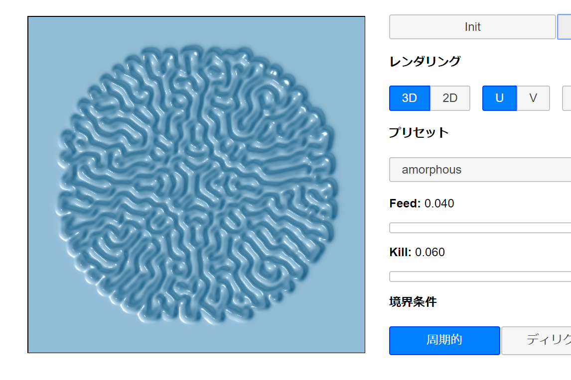Click the Feed slider track
The width and height of the screenshot is (571, 380).
click(x=480, y=228)
